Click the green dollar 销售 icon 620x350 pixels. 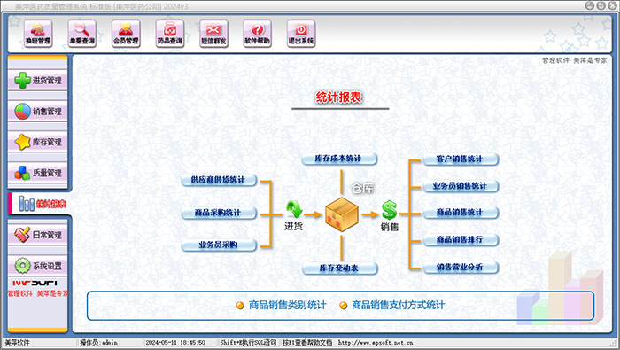tap(389, 210)
